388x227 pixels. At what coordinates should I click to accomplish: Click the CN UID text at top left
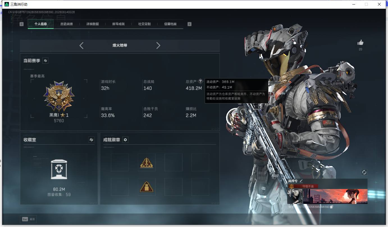[x=42, y=12]
